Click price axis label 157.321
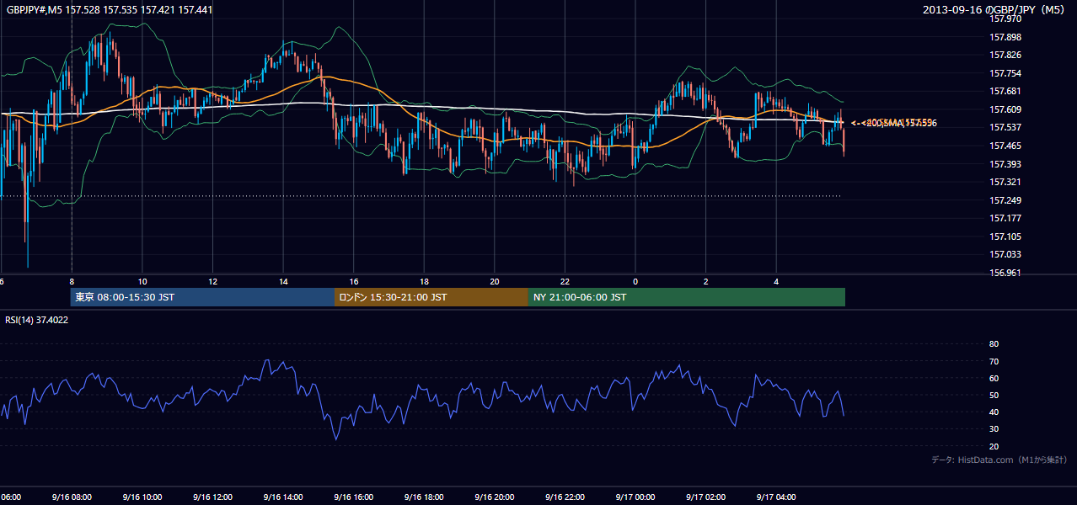Image resolution: width=1077 pixels, height=505 pixels. click(x=1006, y=182)
